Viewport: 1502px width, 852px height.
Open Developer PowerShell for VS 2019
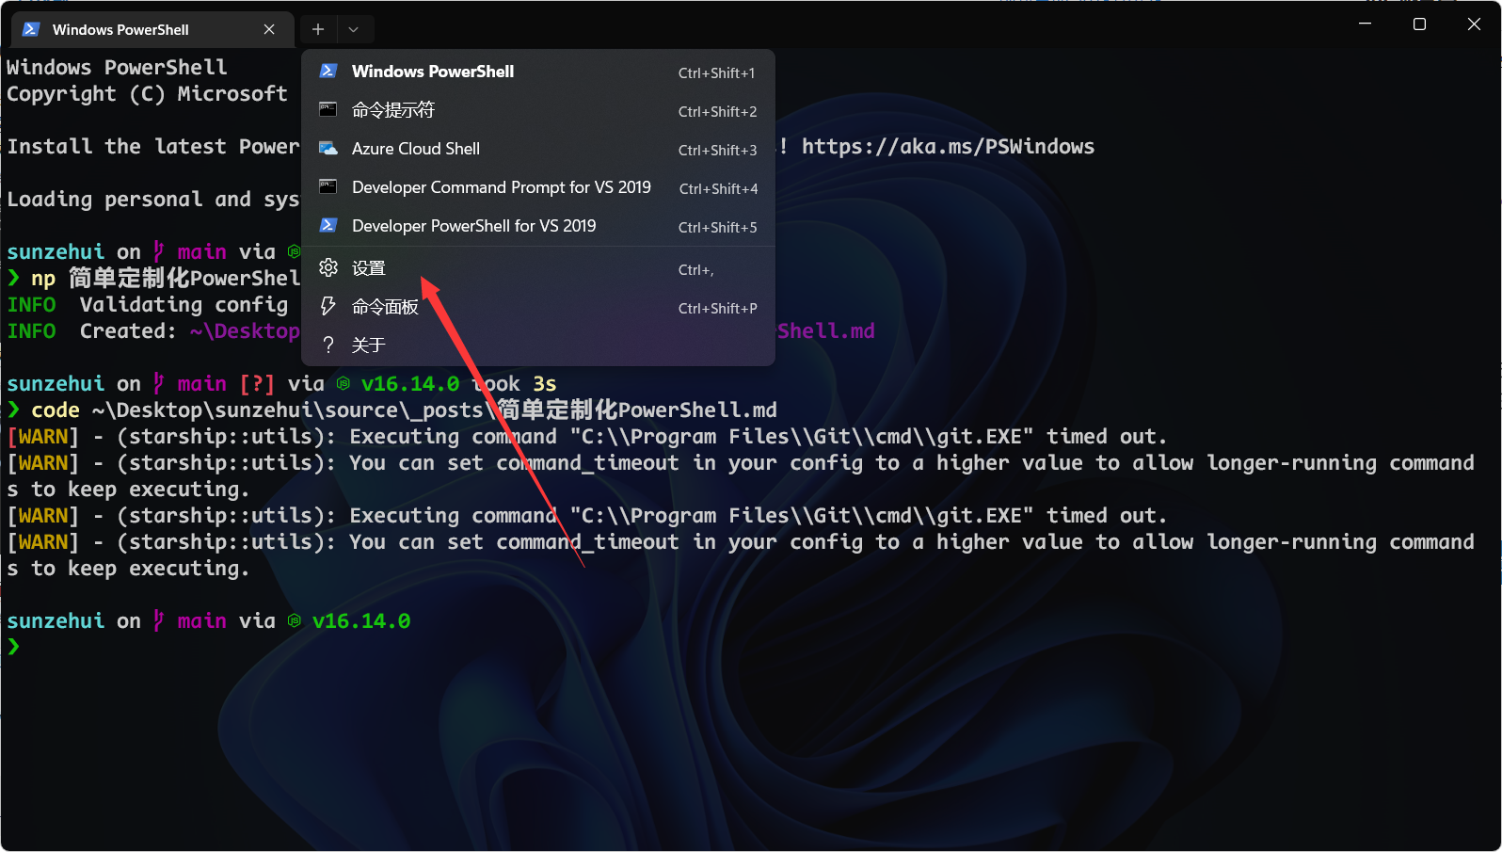pyautogui.click(x=537, y=226)
